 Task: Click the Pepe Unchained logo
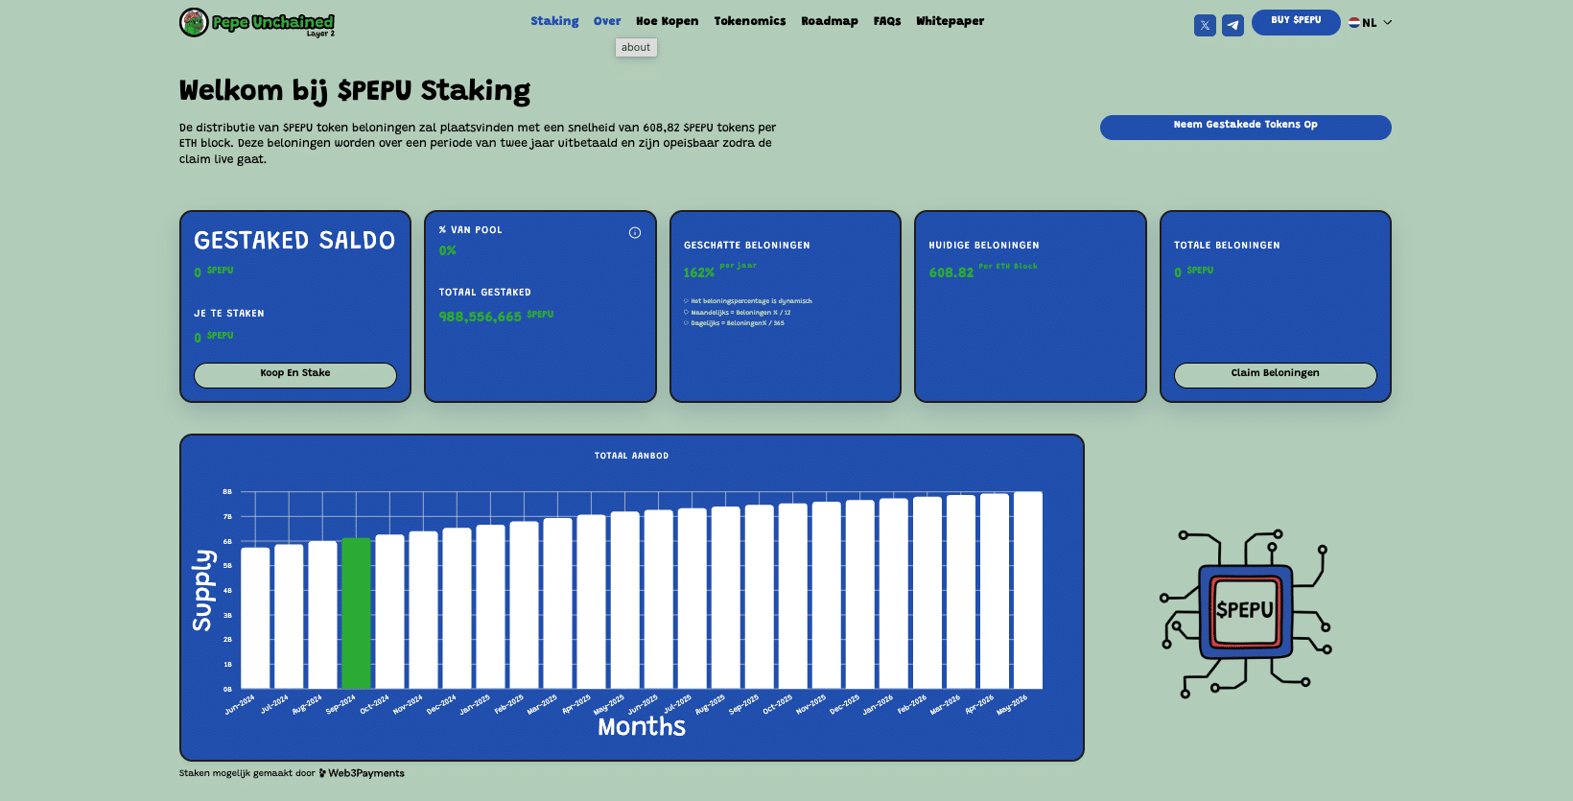pos(256,22)
